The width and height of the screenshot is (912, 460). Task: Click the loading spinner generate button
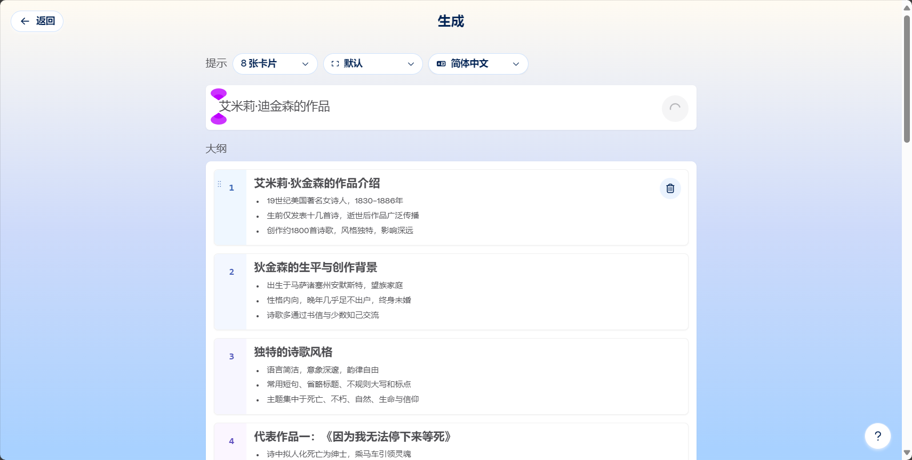pyautogui.click(x=675, y=108)
